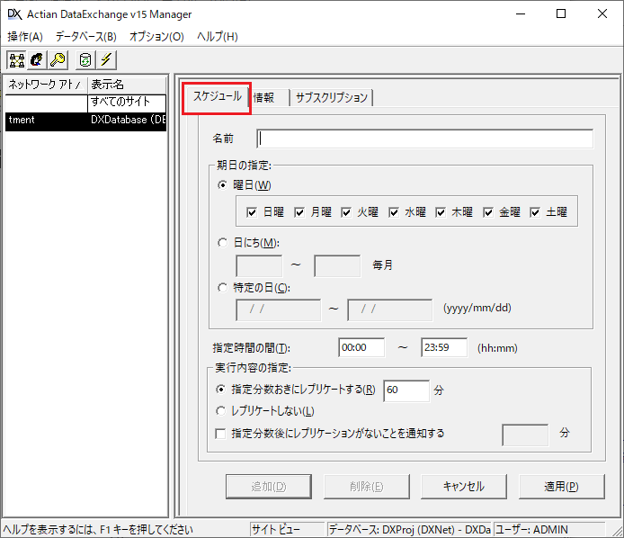Viewport: 624px width, 538px height.
Task: Click the yellow key icon in toolbar
Action: pyautogui.click(x=57, y=60)
